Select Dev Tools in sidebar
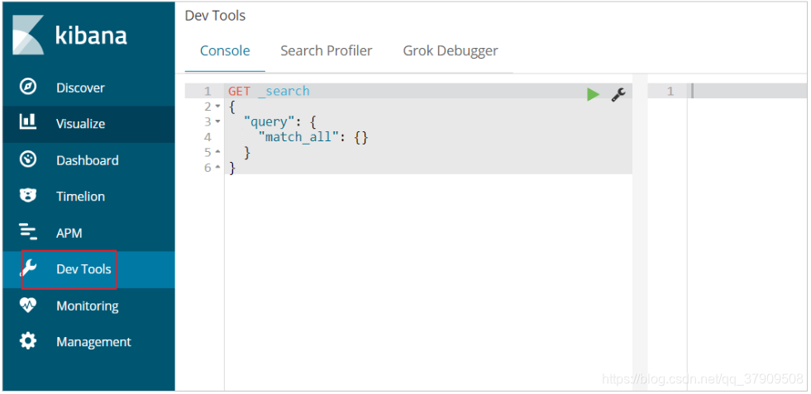Image resolution: width=811 pixels, height=394 pixels. coord(89,269)
